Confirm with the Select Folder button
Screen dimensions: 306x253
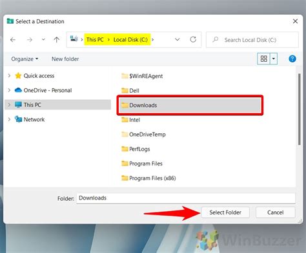coord(225,212)
